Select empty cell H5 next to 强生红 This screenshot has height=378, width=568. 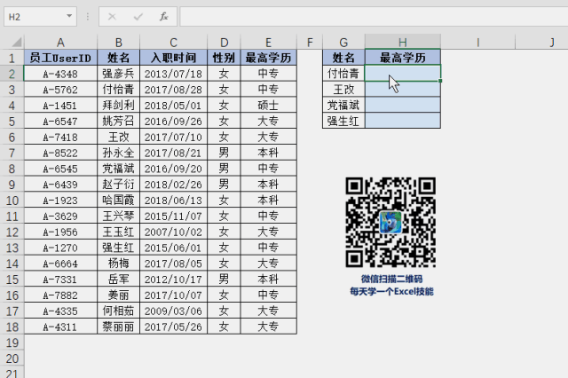[x=403, y=121]
